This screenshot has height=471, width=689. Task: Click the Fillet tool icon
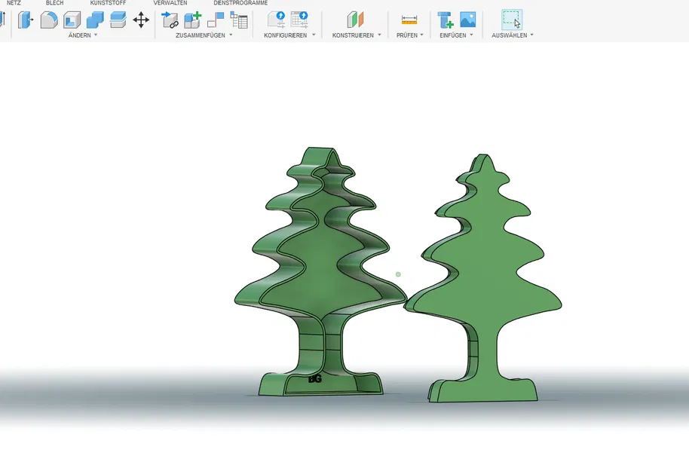coord(49,20)
